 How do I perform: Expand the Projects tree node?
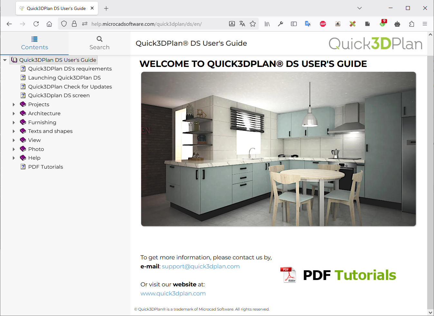pos(14,105)
